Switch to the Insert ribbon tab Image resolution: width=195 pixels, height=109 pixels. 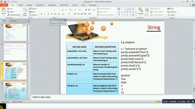[21, 5]
